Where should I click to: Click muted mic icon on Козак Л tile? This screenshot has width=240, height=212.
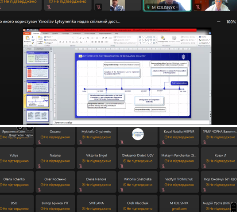(205, 166)
